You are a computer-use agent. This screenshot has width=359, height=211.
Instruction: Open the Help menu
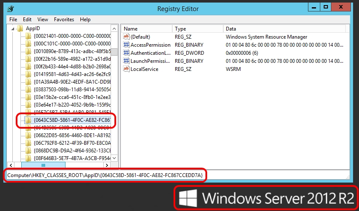point(85,20)
